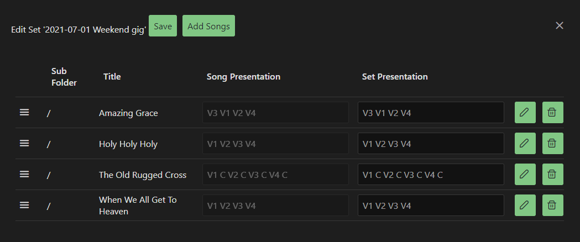Click pencil icon for When We All Get To Heaven
This screenshot has height=242, width=580.
525,206
